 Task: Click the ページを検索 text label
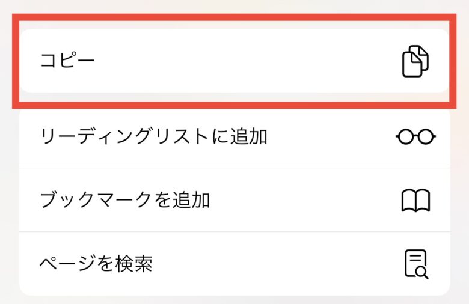coord(96,264)
